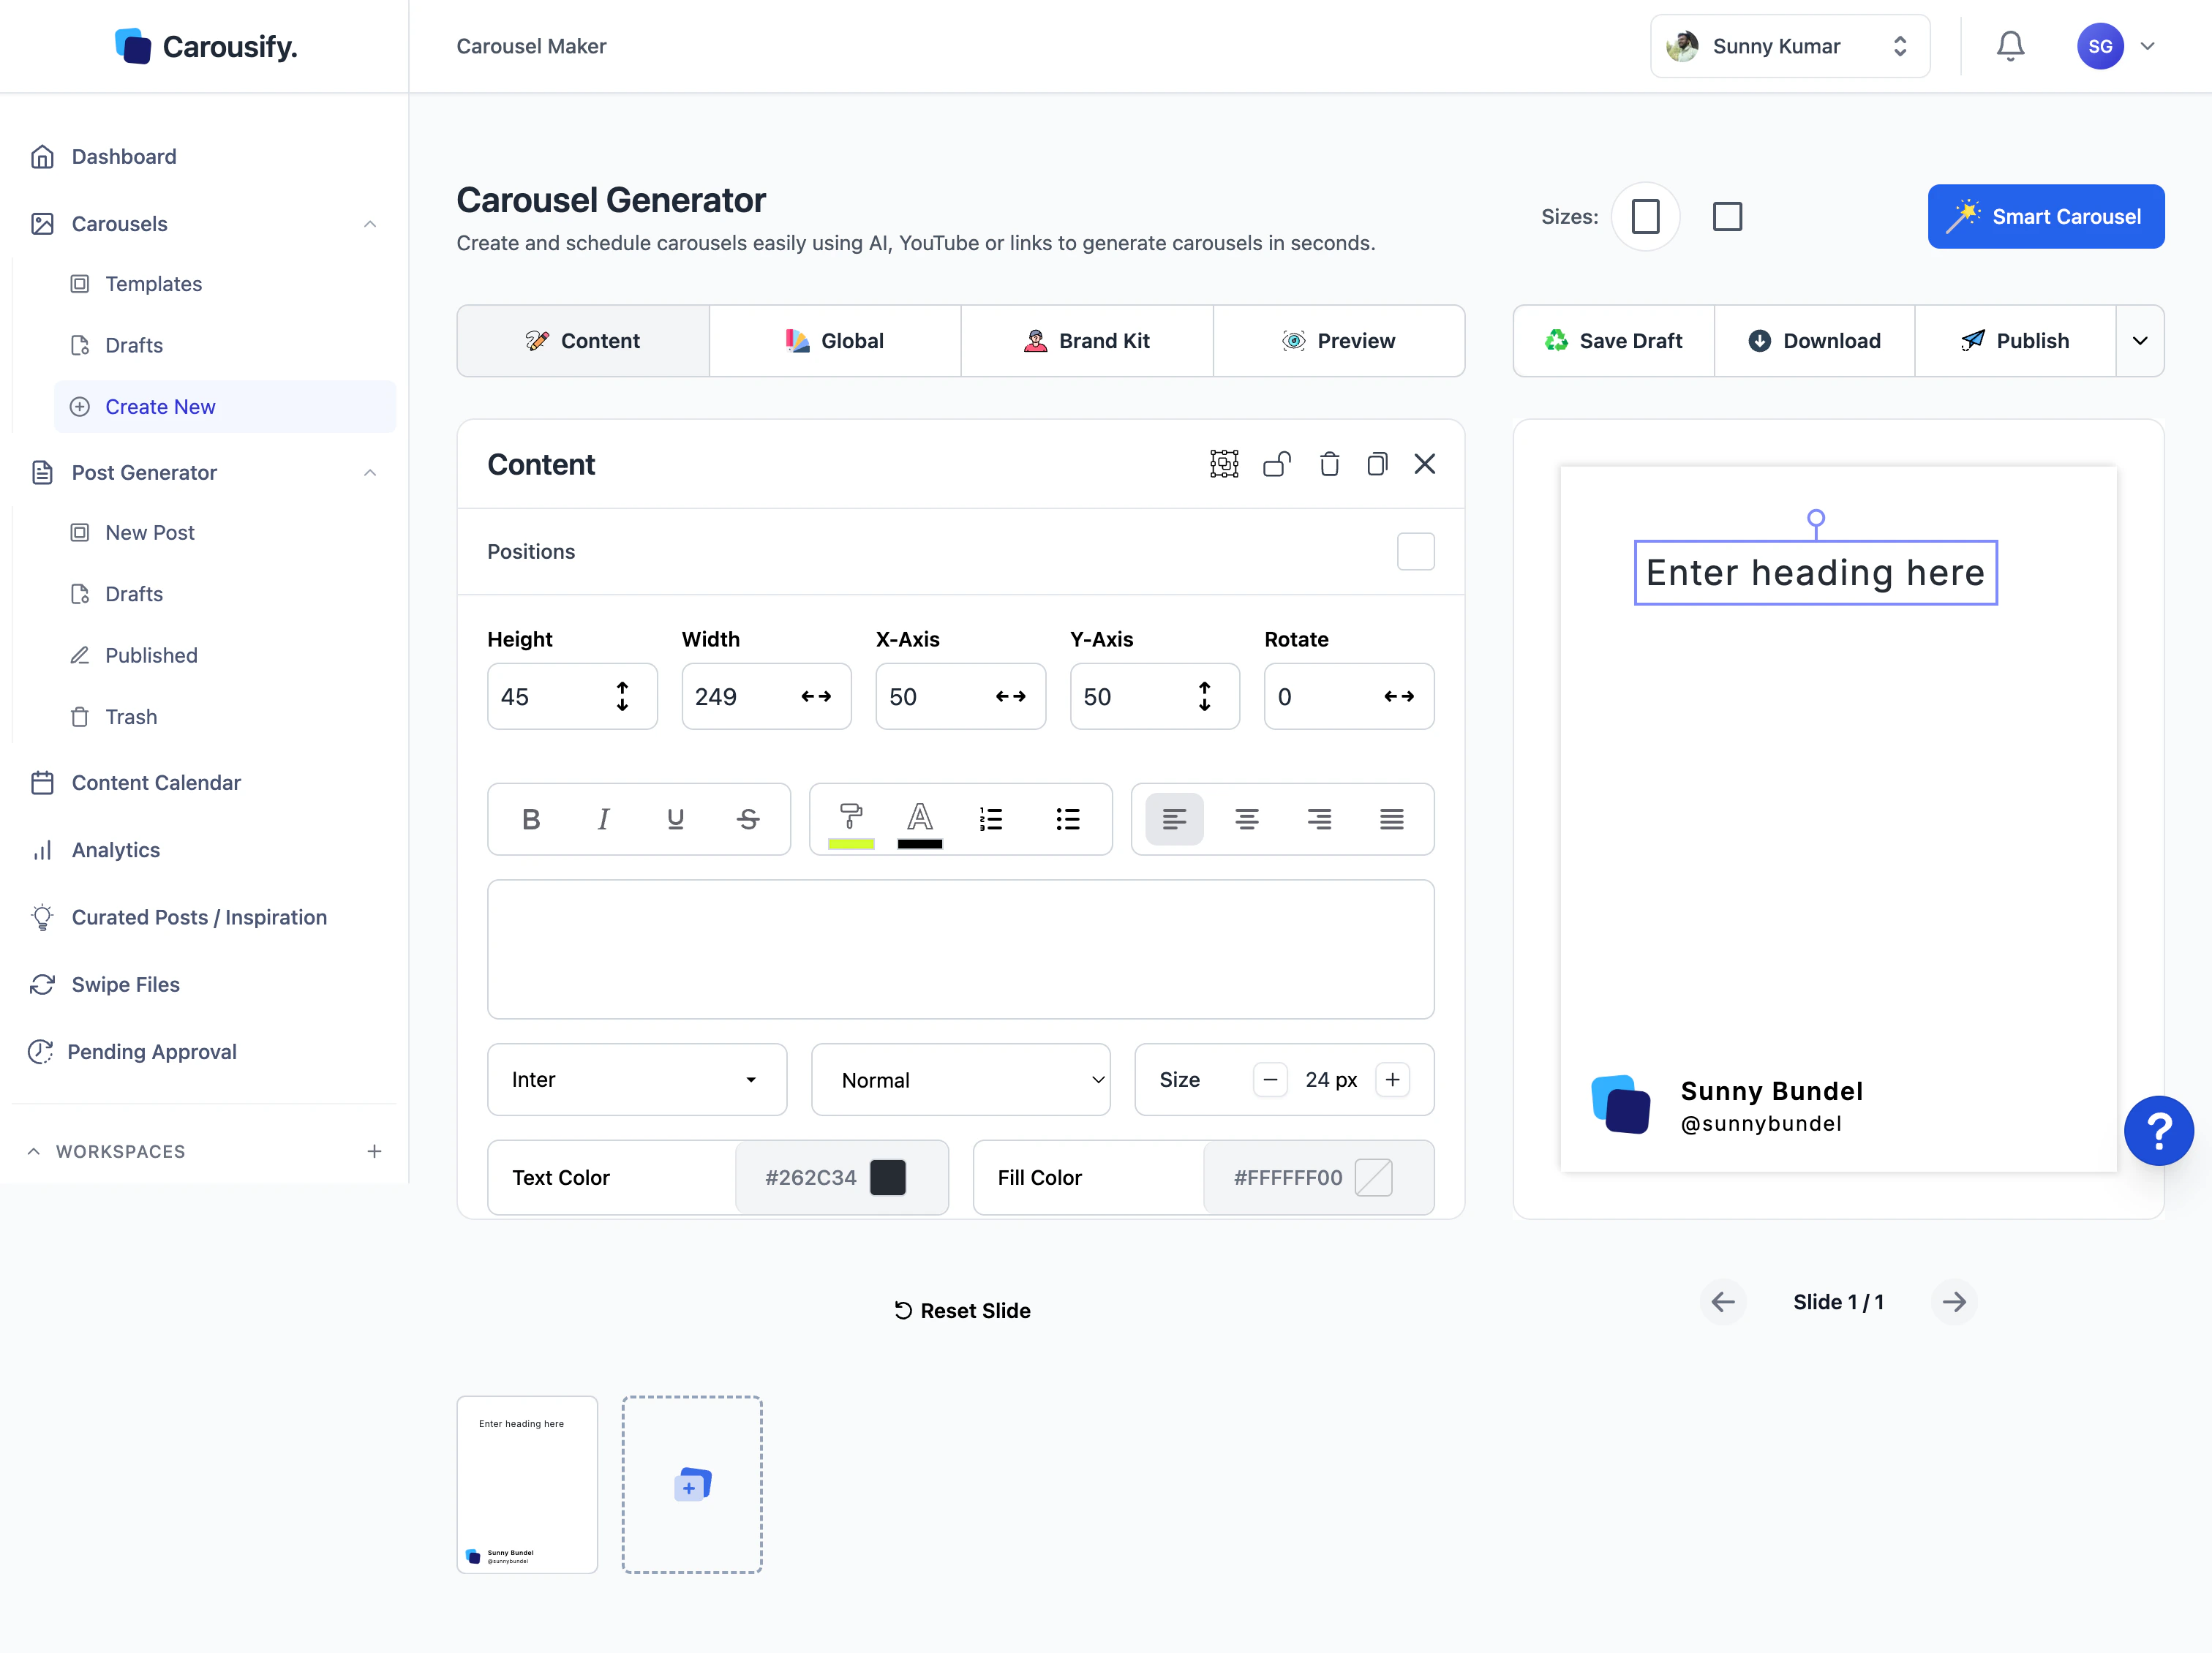Decrease font size with minus
This screenshot has height=1653, width=2212.
[1270, 1079]
